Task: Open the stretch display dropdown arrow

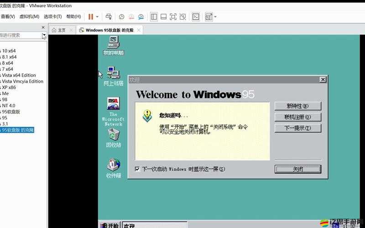Action: tap(215, 17)
